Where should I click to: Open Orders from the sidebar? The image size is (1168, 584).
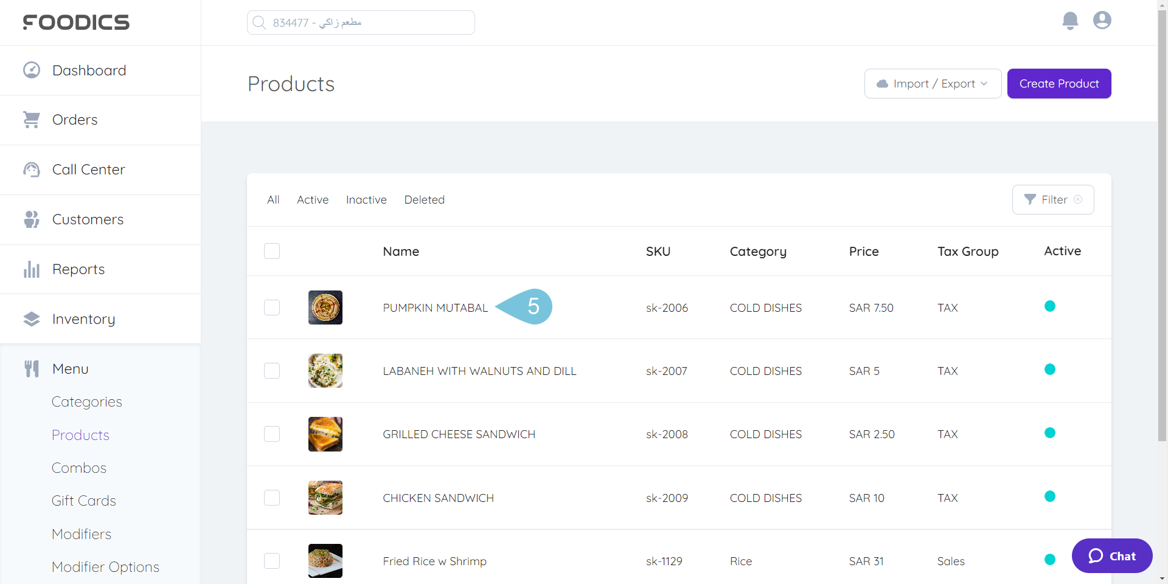pos(100,120)
